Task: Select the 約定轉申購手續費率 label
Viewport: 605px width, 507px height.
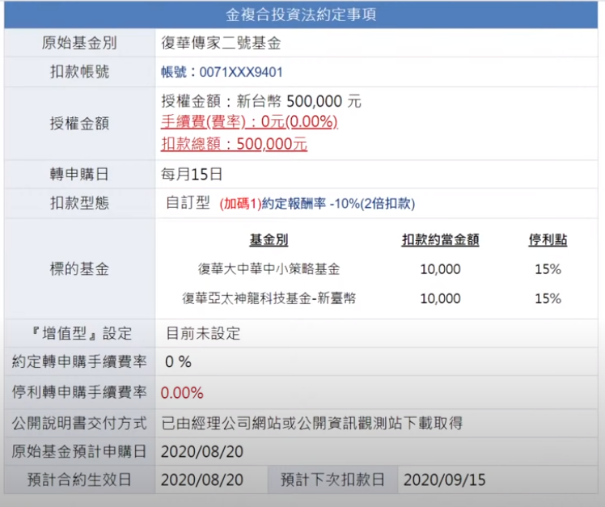Action: (79, 362)
